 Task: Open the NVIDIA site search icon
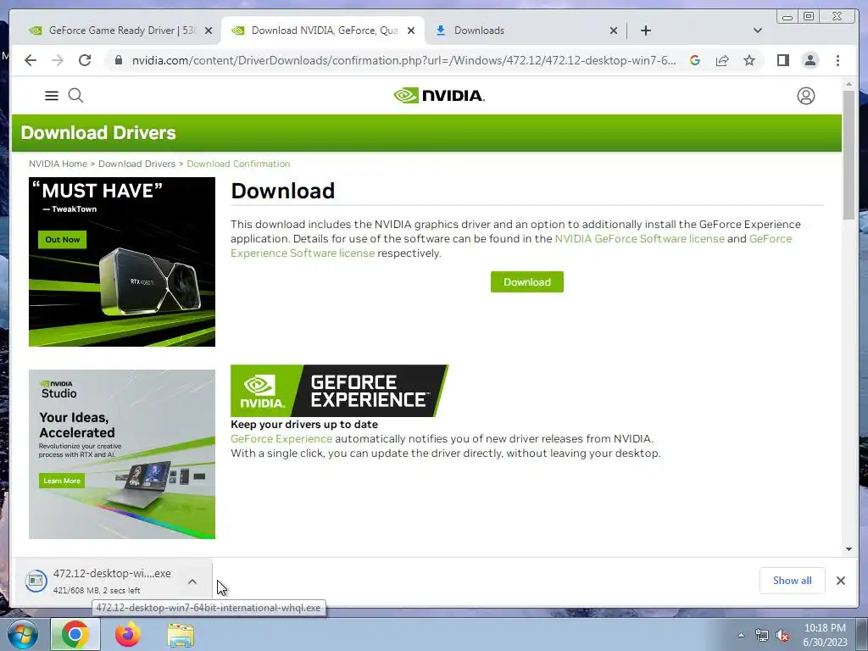pos(75,96)
